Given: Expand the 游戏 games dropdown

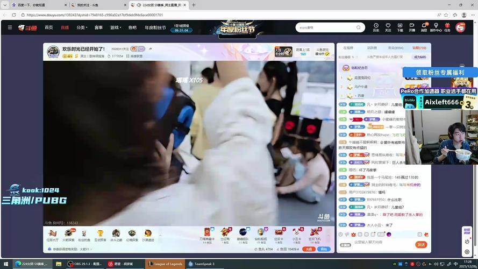Looking at the screenshot, I should click(x=116, y=27).
